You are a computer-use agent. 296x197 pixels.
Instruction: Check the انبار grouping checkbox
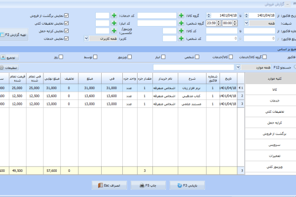[163, 57]
